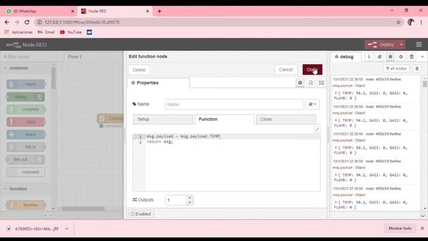The image size is (428, 241).
Task: Open the downloaded file options chevron
Action: tap(67, 229)
